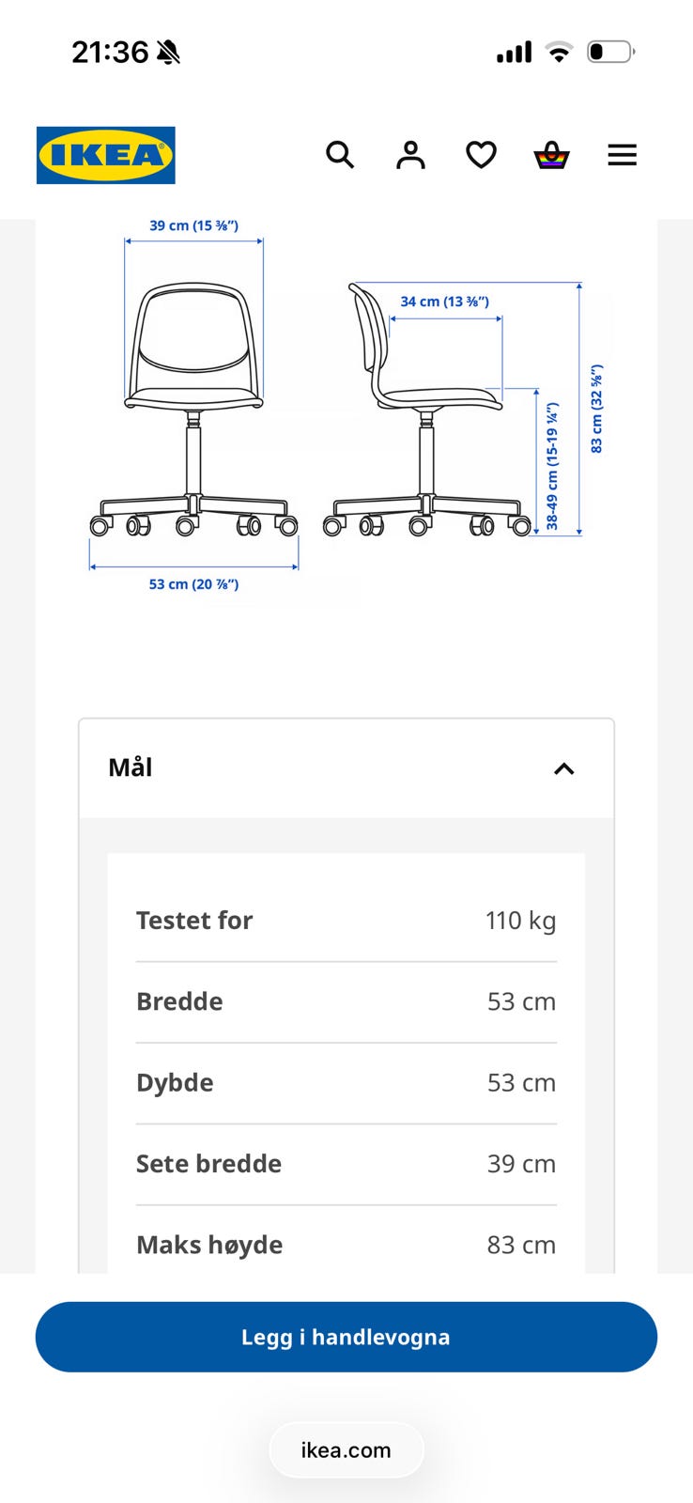
Task: Tap the ikea.com address pill
Action: (x=346, y=1449)
